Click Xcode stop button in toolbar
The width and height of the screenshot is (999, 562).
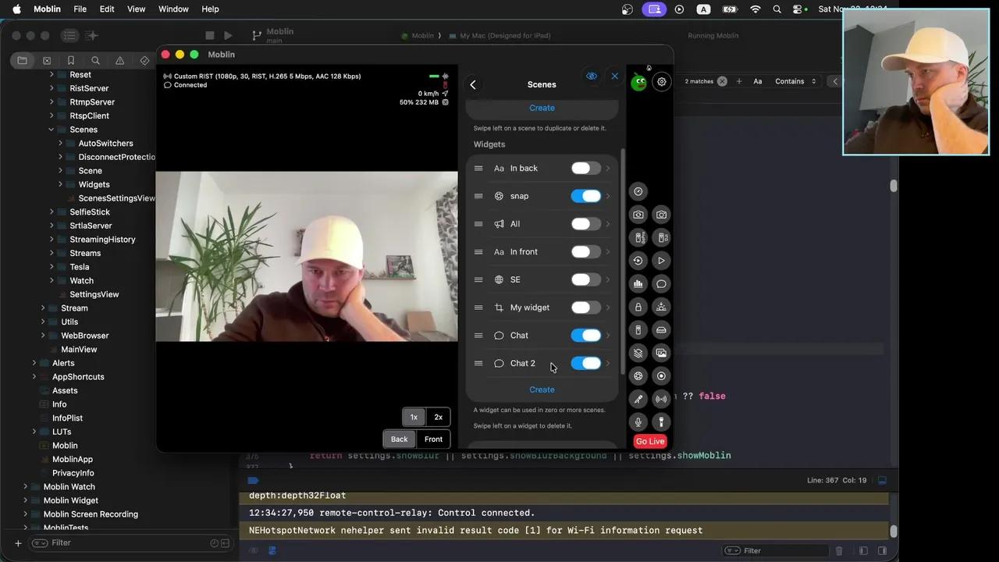pyautogui.click(x=210, y=35)
